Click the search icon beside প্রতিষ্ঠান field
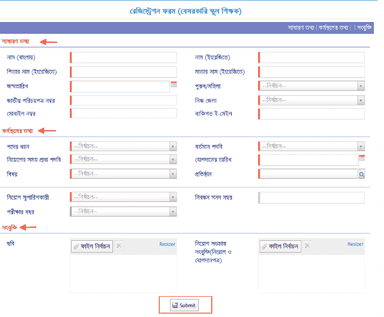 (361, 174)
